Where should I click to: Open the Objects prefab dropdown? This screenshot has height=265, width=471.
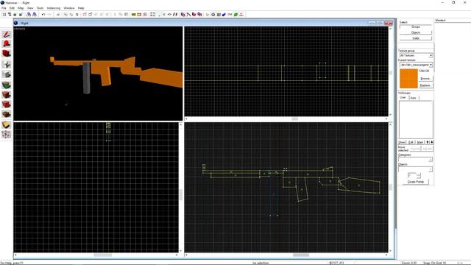coord(416,169)
